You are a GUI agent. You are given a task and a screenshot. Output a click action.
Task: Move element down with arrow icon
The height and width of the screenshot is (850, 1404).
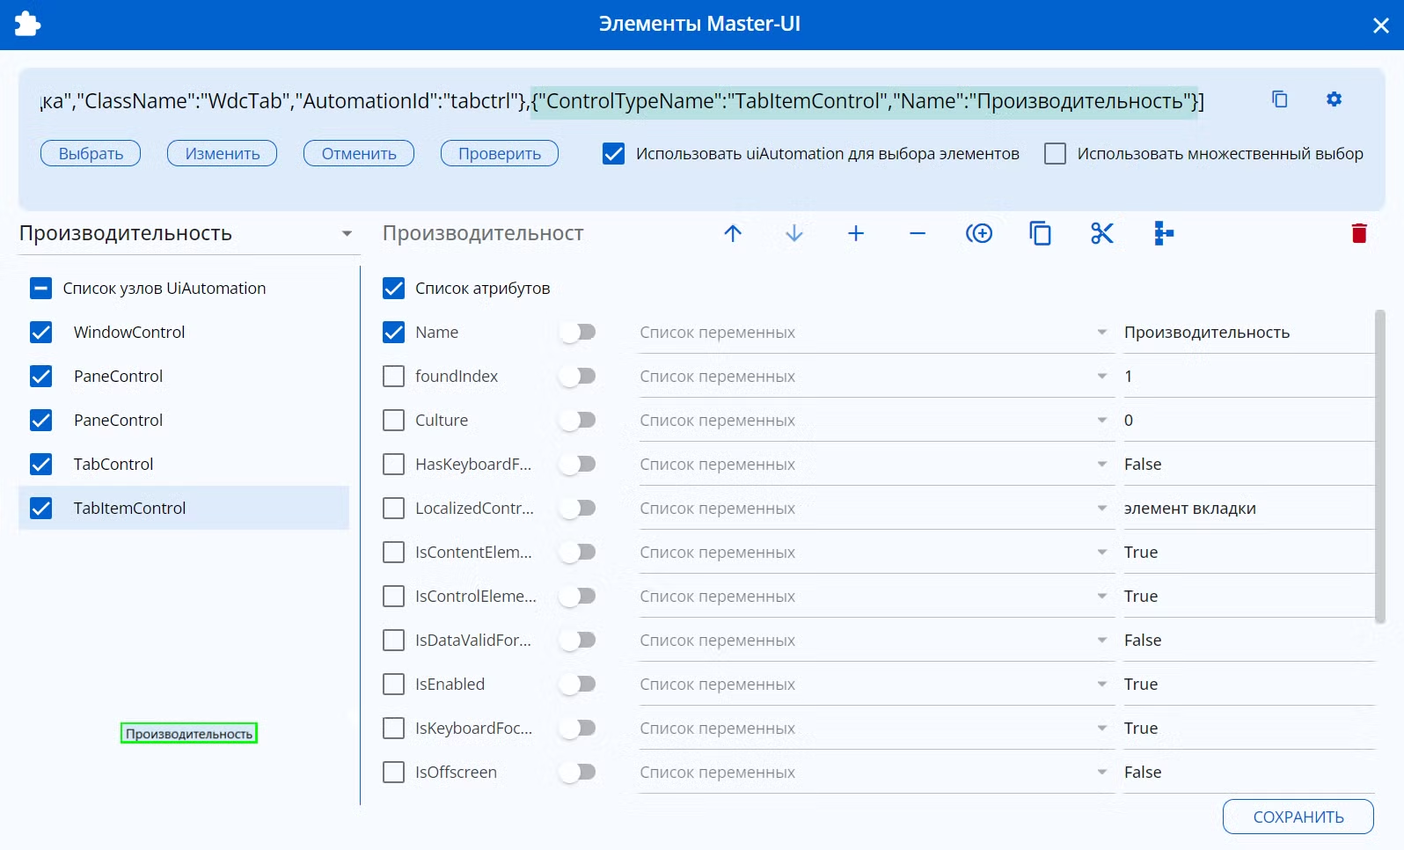coord(794,233)
